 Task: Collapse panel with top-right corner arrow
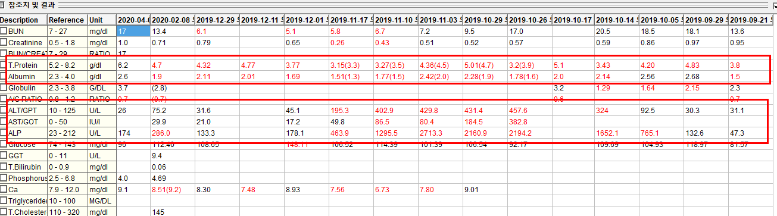pyautogui.click(x=773, y=5)
